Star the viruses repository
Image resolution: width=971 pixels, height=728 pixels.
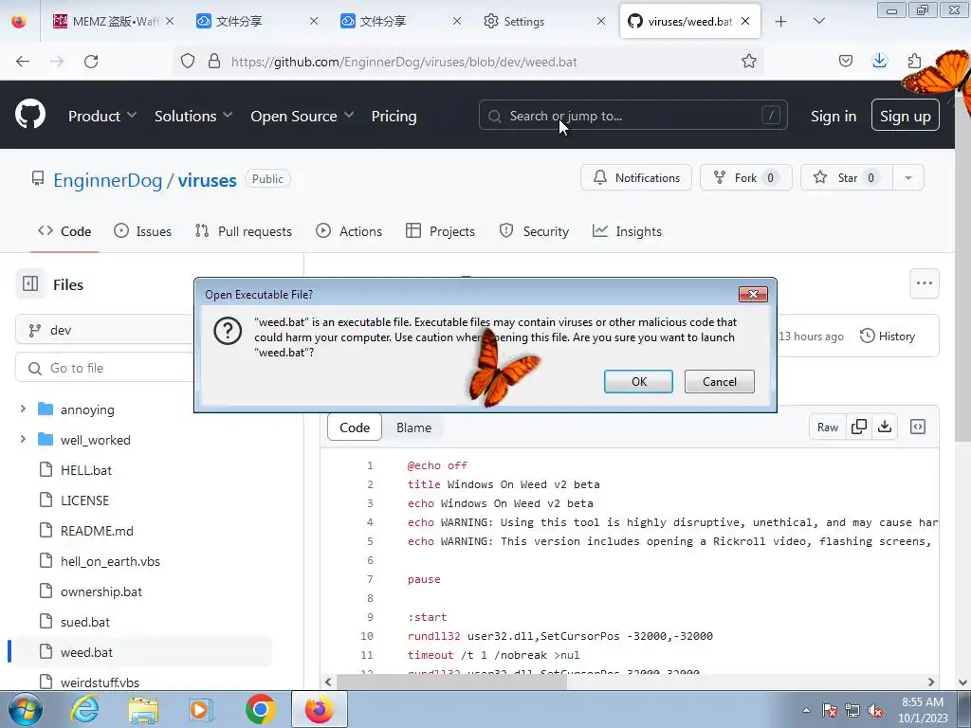(x=846, y=177)
